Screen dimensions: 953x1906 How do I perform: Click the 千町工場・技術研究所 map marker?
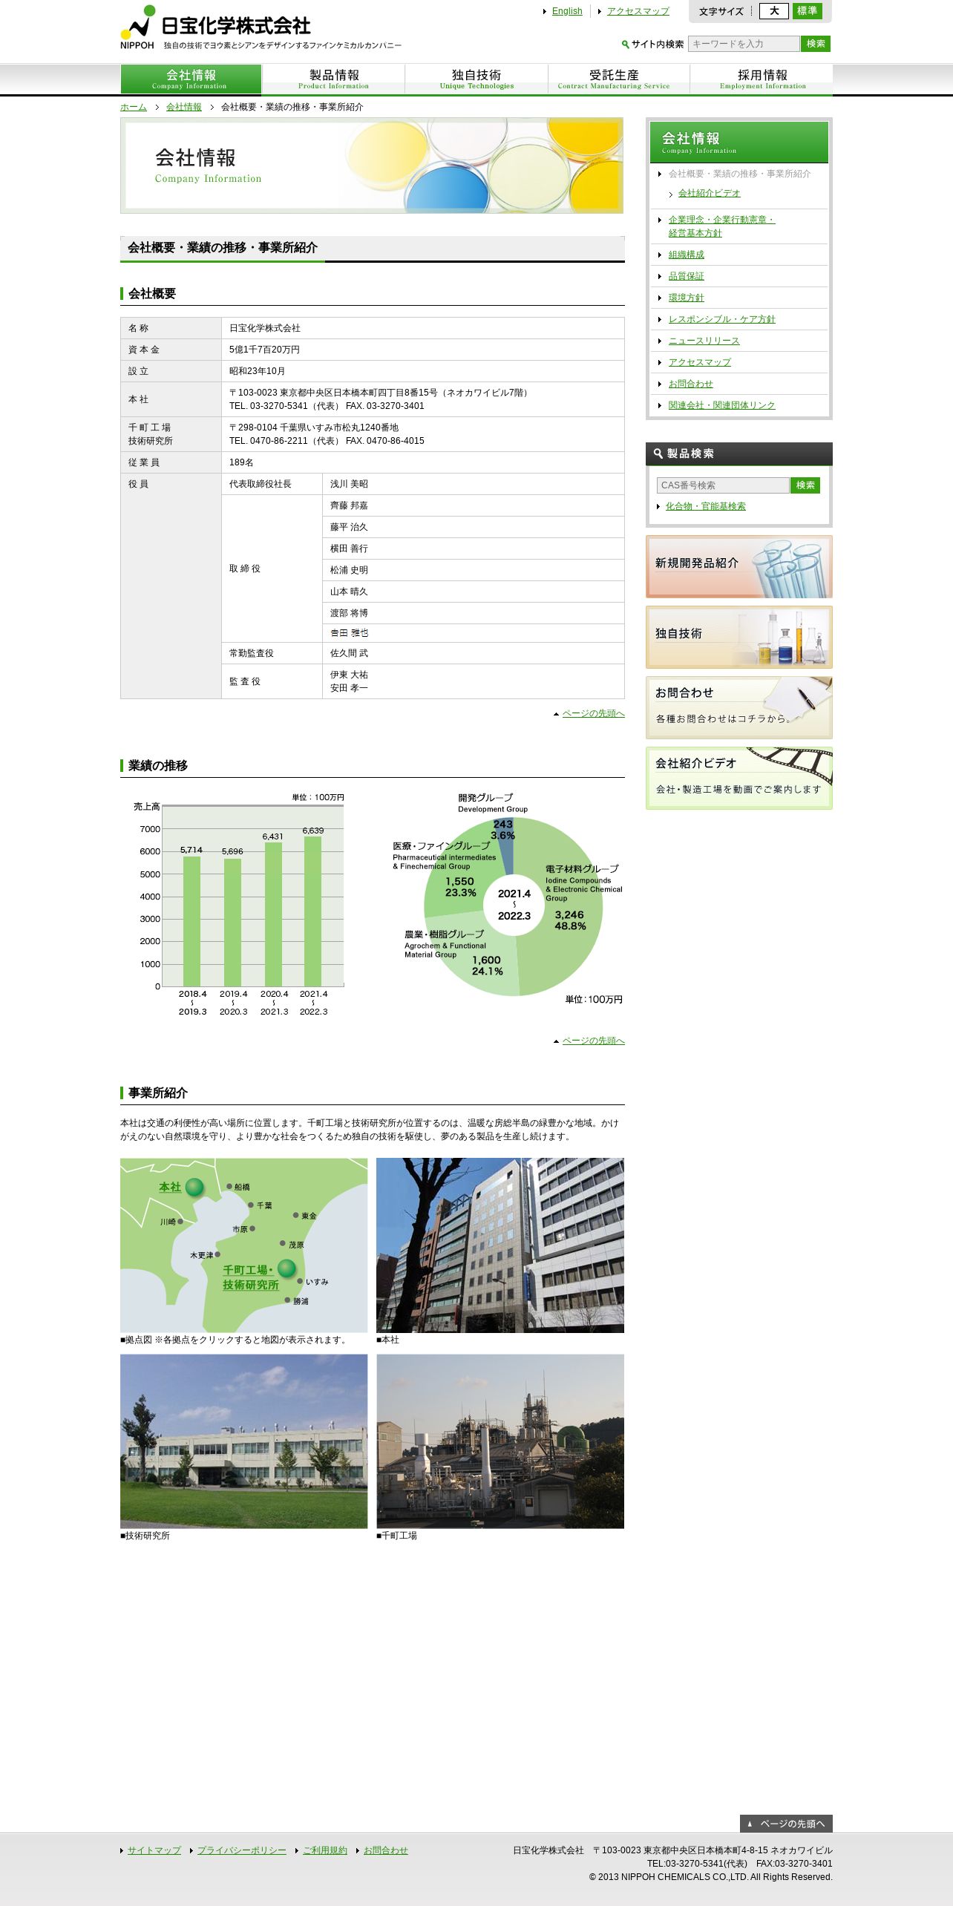(x=287, y=1268)
